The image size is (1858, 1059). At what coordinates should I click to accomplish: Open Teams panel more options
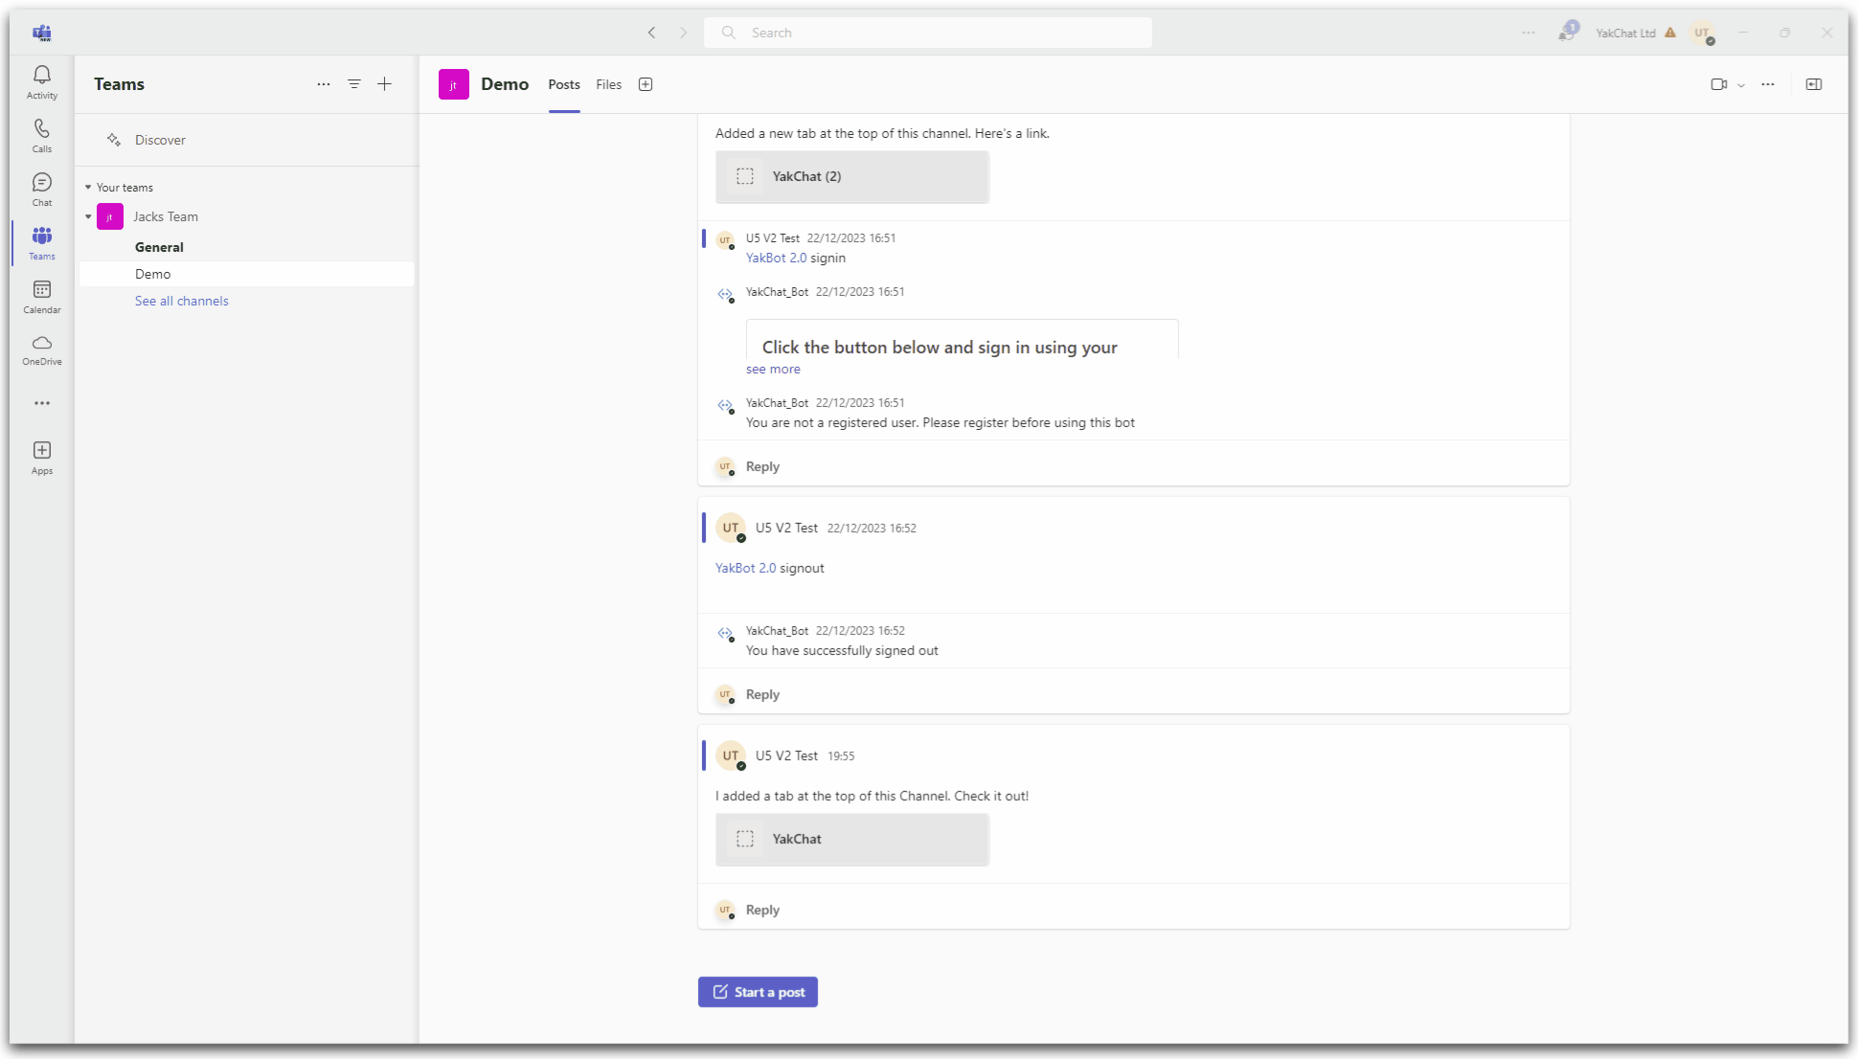[x=324, y=84]
